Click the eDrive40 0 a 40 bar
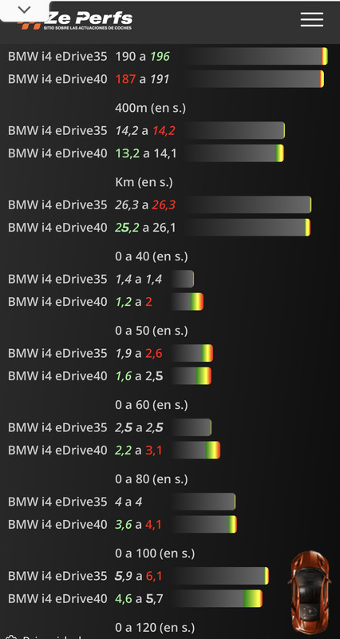 [188, 302]
